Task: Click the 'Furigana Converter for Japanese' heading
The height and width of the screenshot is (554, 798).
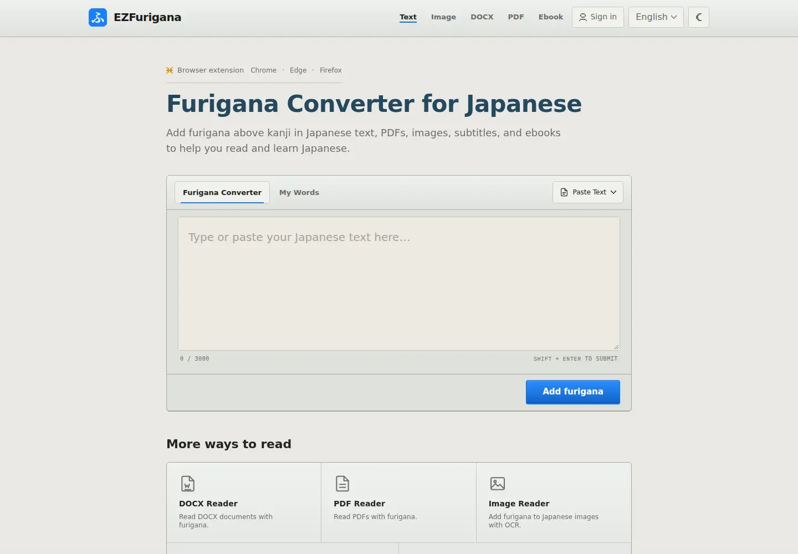Action: click(374, 104)
